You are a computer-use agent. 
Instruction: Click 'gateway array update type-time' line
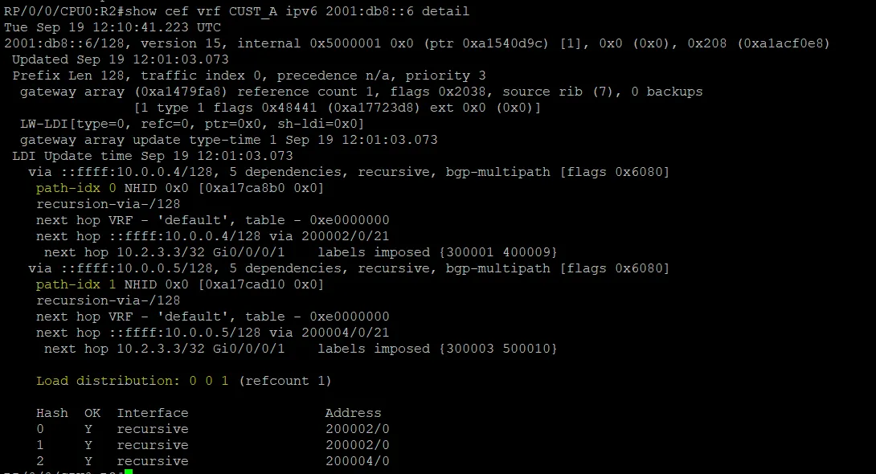click(x=228, y=140)
